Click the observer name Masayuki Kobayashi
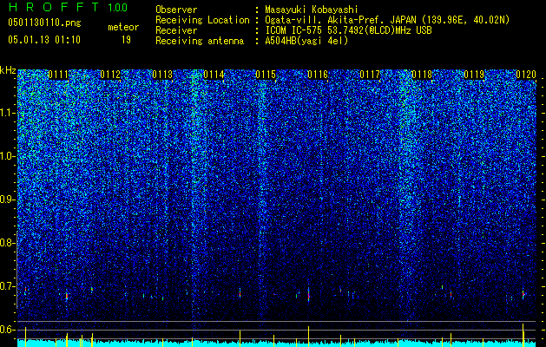The image size is (546, 347). pos(312,10)
